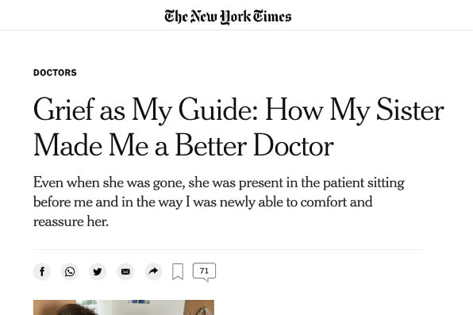Click the summary text 'reassure her.'
473x315 pixels.
pos(71,221)
